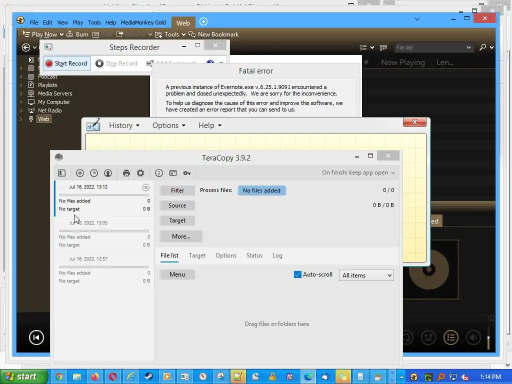Open MediaMonkey View menu

coord(62,22)
